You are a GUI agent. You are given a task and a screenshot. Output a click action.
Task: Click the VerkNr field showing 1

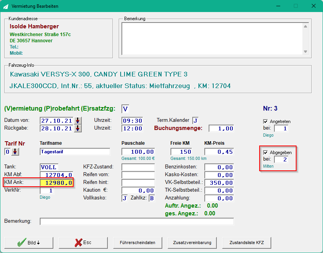click(47, 191)
